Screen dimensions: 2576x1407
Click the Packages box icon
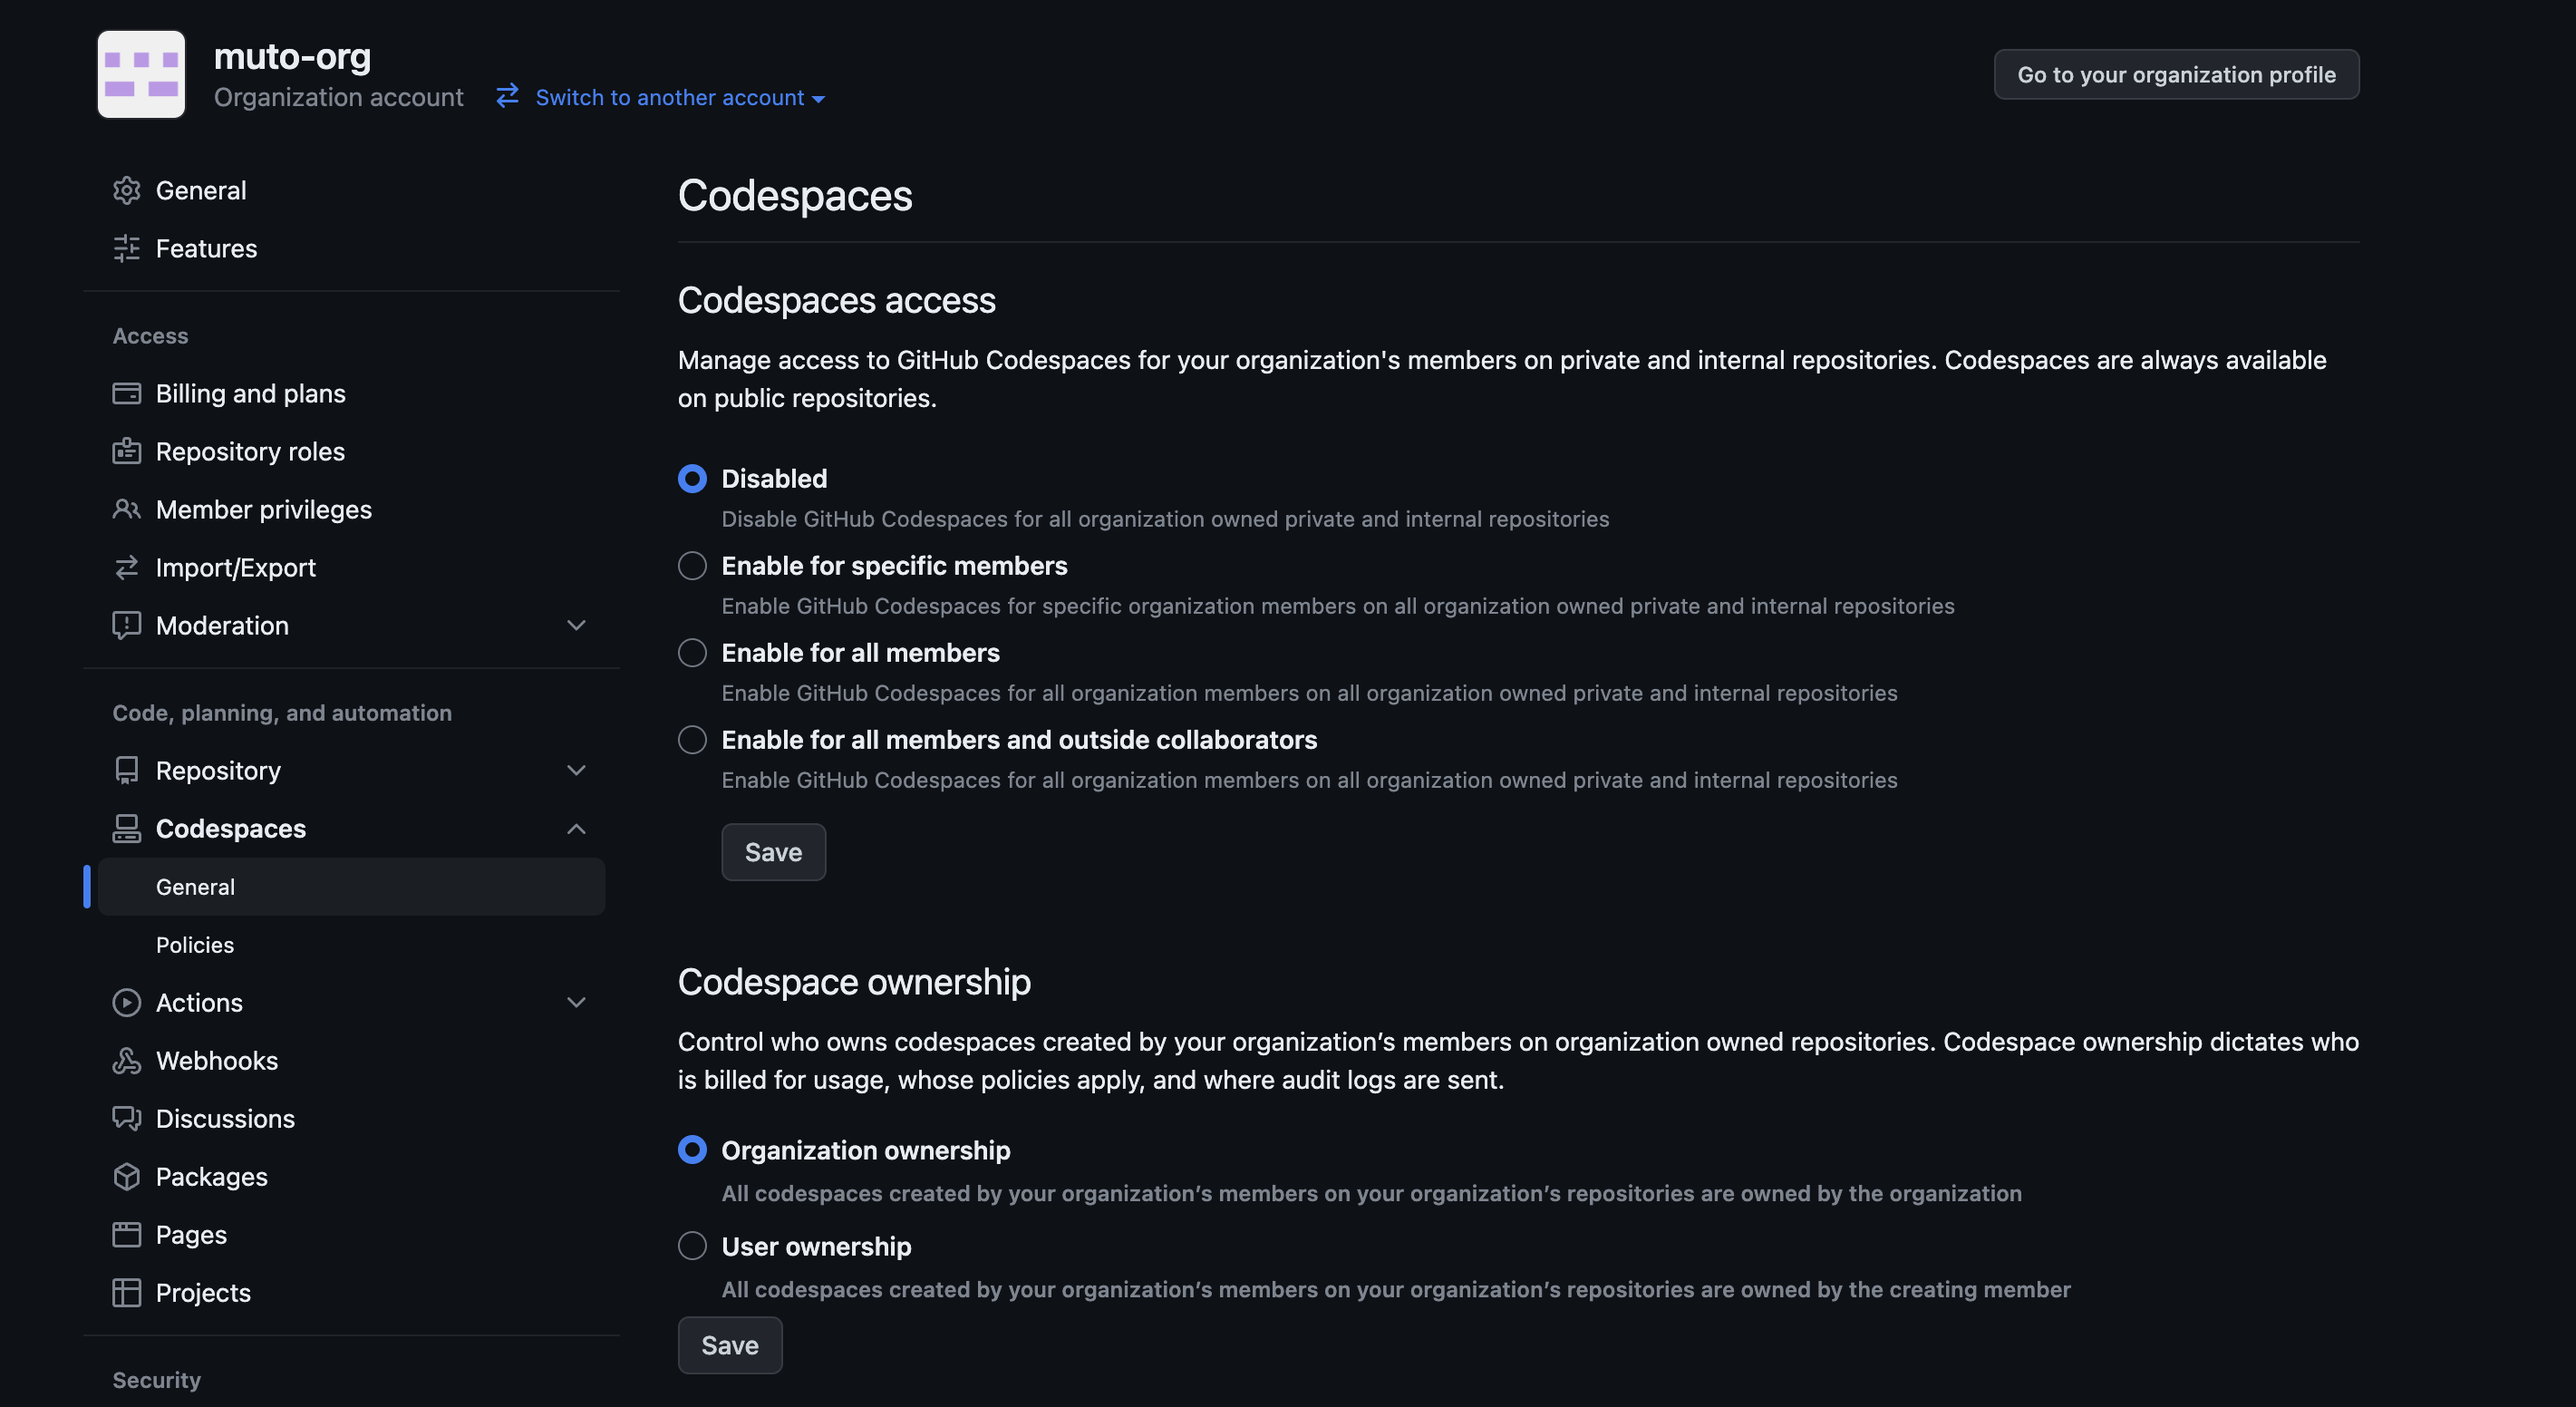tap(126, 1177)
